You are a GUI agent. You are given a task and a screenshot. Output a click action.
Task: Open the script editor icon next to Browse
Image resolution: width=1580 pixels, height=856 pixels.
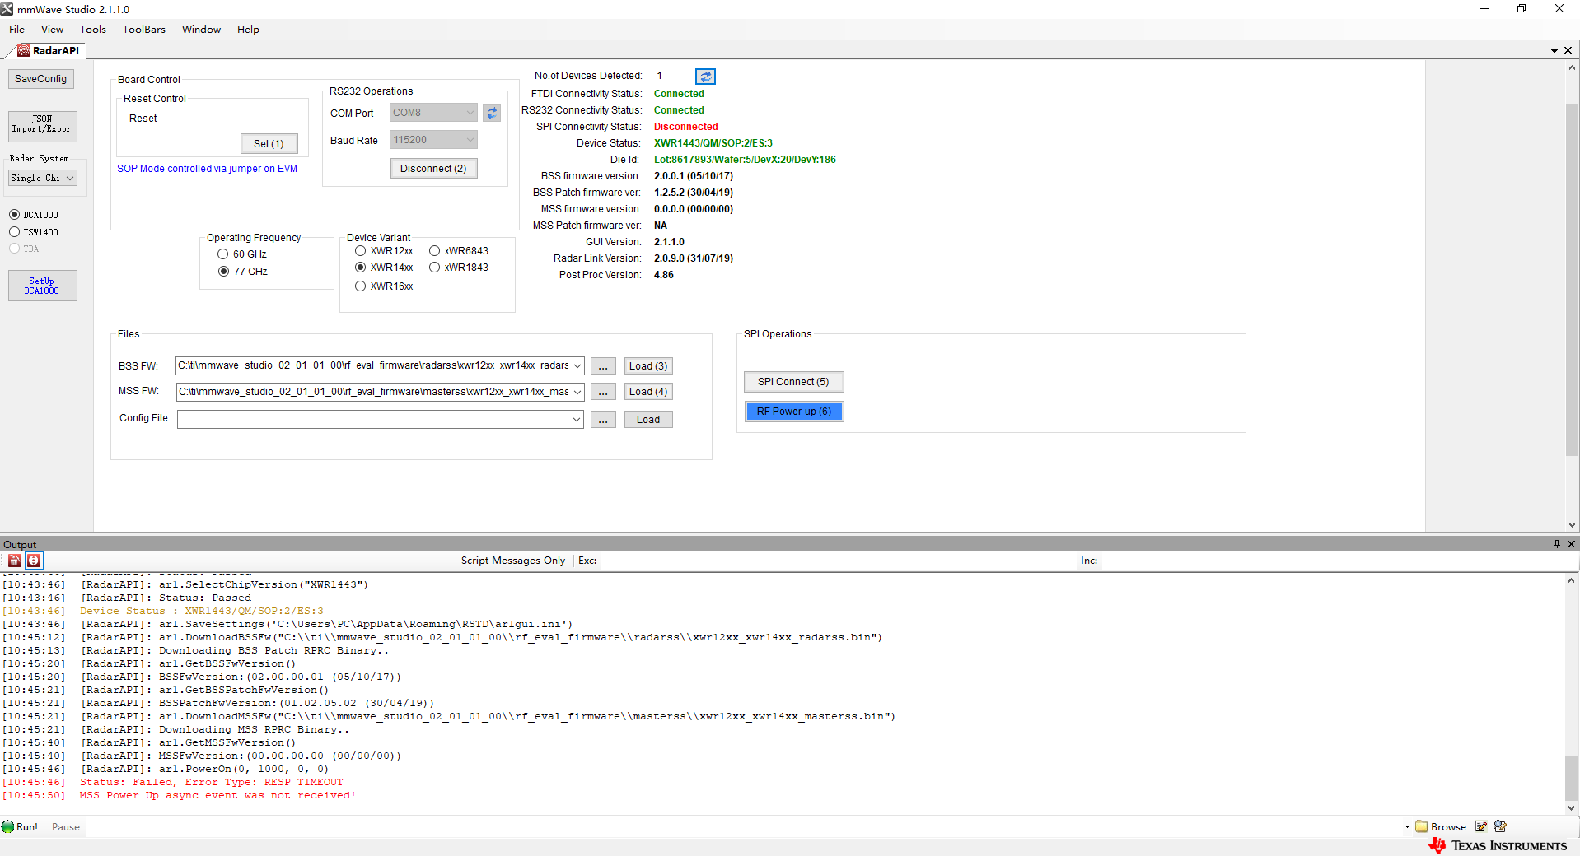point(1480,826)
